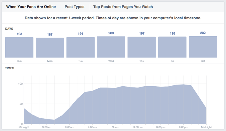The image size is (226, 131).
Task: Click the DAYS section heading
Action: click(9, 29)
